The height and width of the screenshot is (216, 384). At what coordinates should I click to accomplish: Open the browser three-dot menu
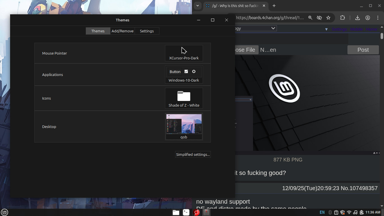378,18
